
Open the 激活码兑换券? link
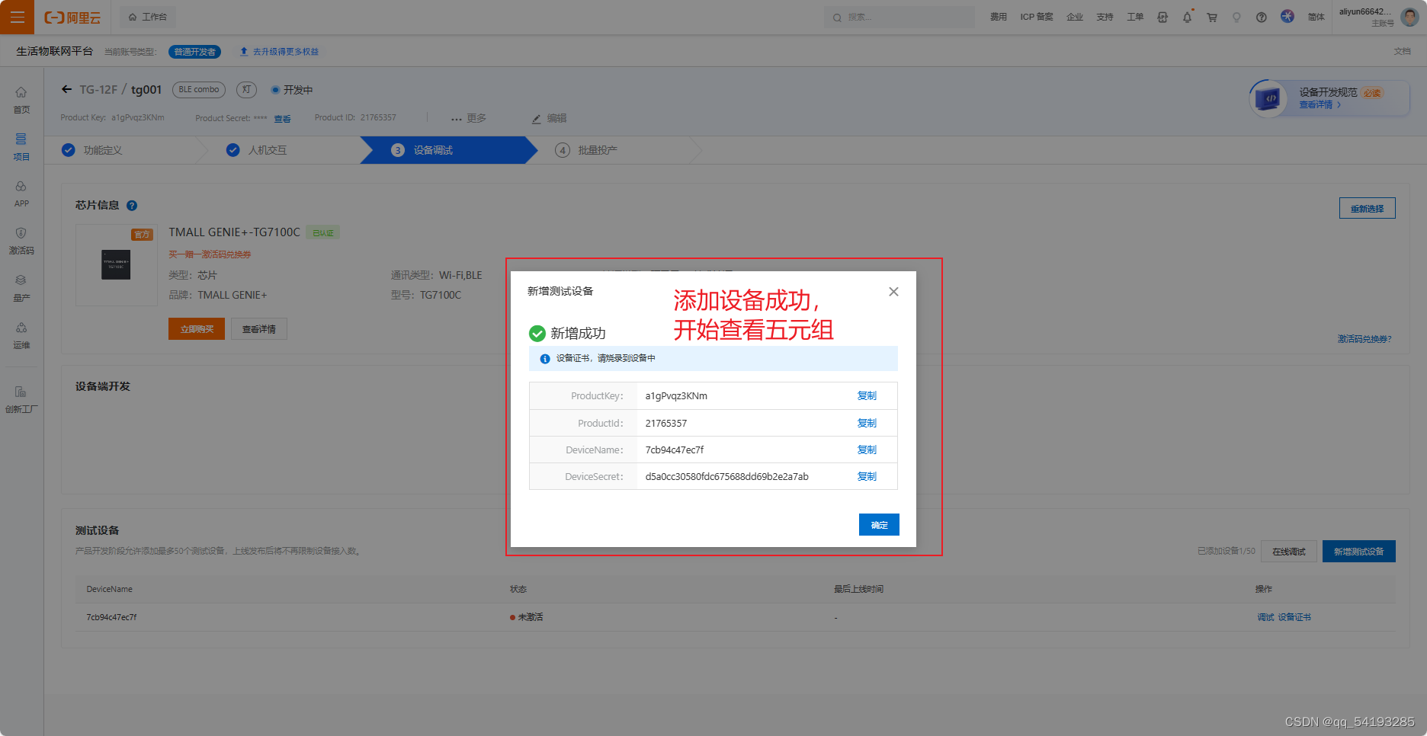[x=1364, y=339]
